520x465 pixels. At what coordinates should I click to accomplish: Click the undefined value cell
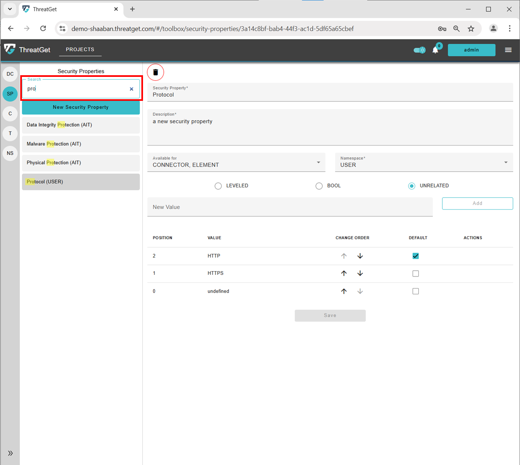point(218,291)
